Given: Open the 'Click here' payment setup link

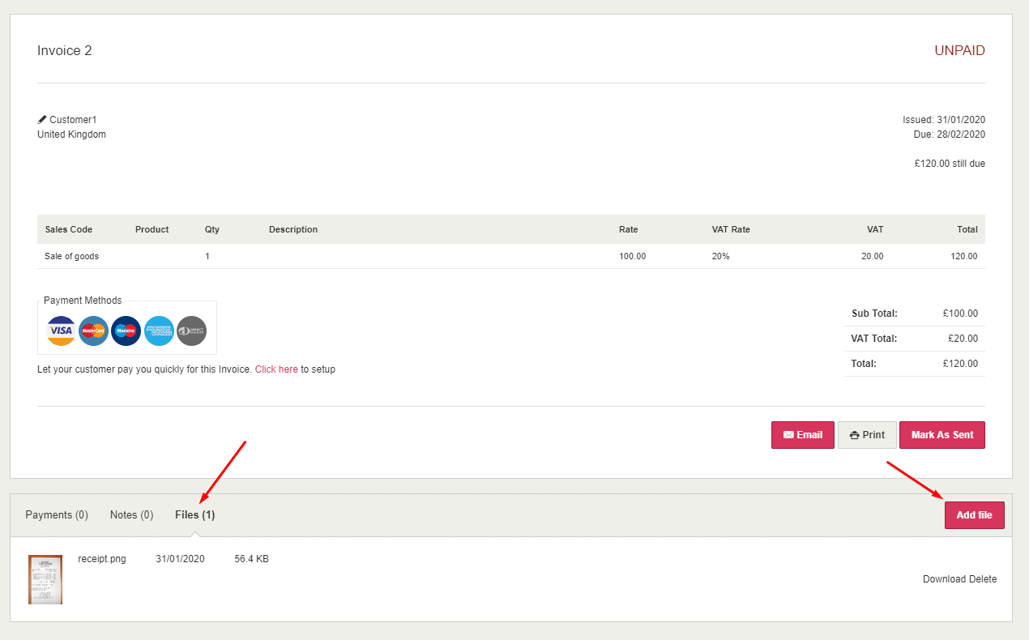Looking at the screenshot, I should 276,369.
